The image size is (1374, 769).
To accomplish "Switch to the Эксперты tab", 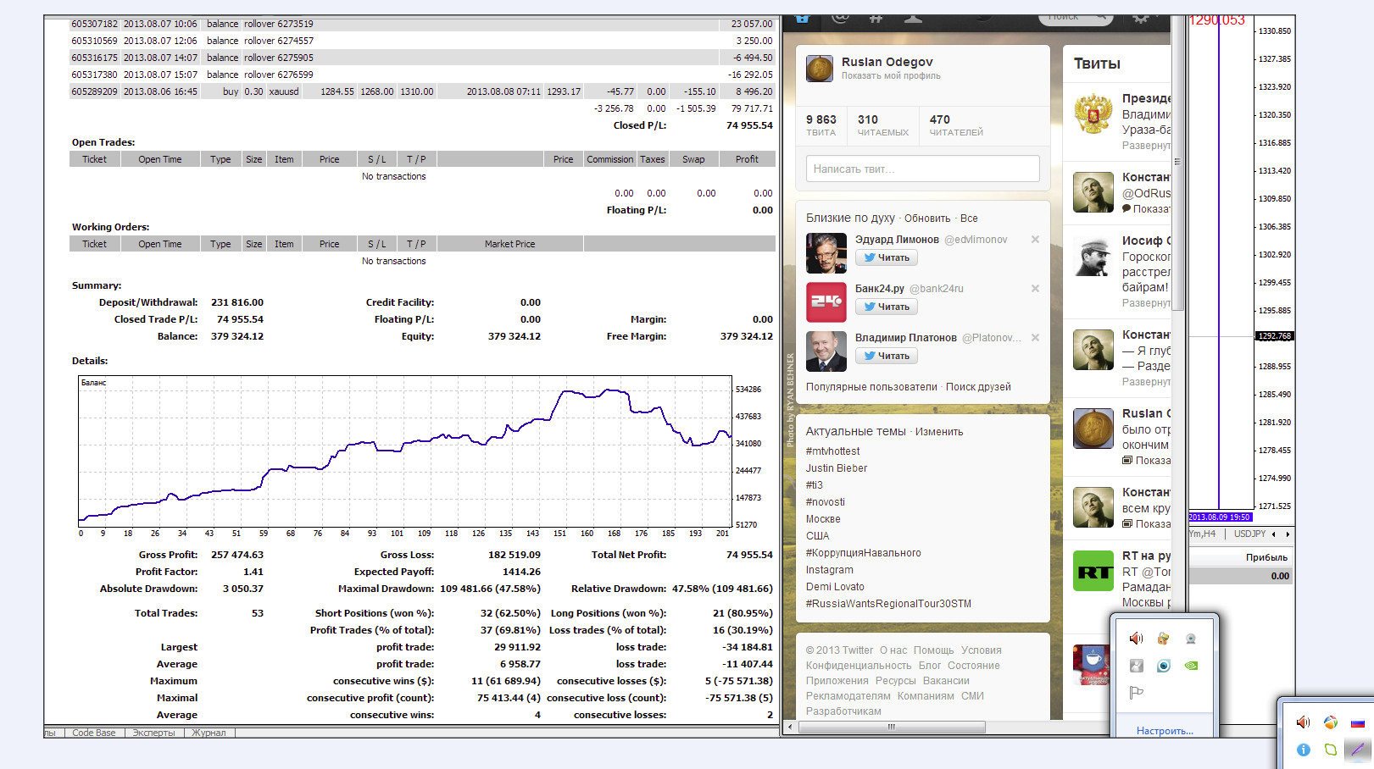I will tap(153, 733).
